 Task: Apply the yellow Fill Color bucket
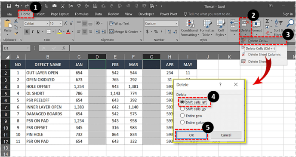[60, 31]
